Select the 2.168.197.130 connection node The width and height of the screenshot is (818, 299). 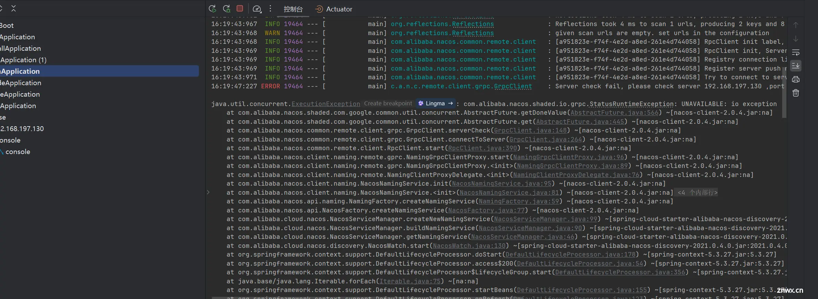click(22, 129)
